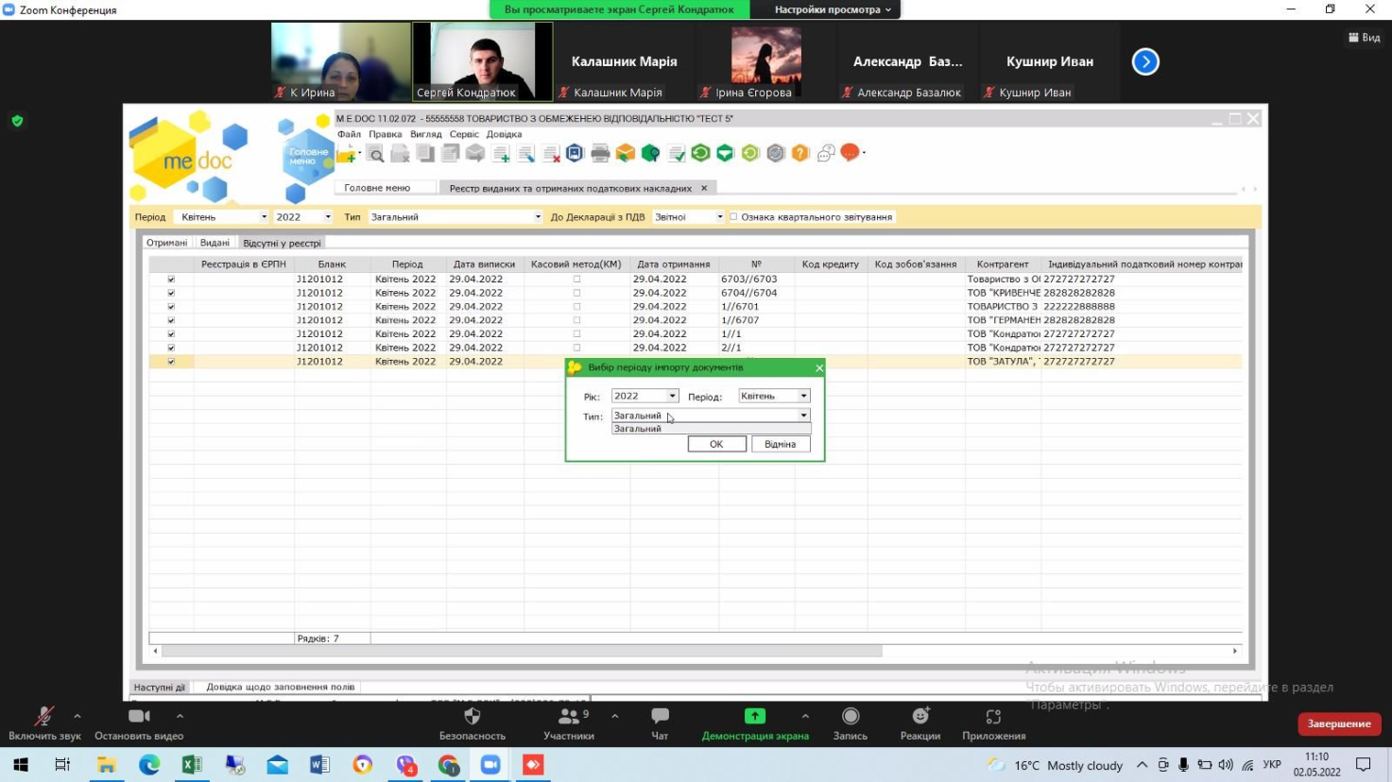Click the blue hexagon save icon
This screenshot has height=782, width=1392.
pyautogui.click(x=575, y=153)
